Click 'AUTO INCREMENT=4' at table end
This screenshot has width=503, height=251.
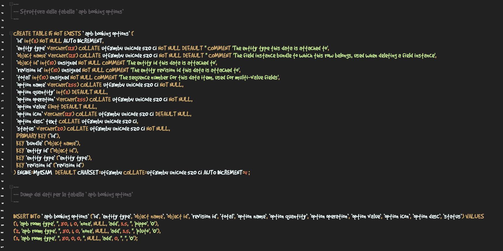coord(226,173)
